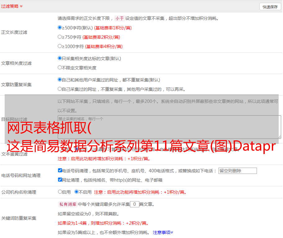This screenshot has width=283, height=238.
Task: Click the 私有词库 tag
Action: (68, 204)
